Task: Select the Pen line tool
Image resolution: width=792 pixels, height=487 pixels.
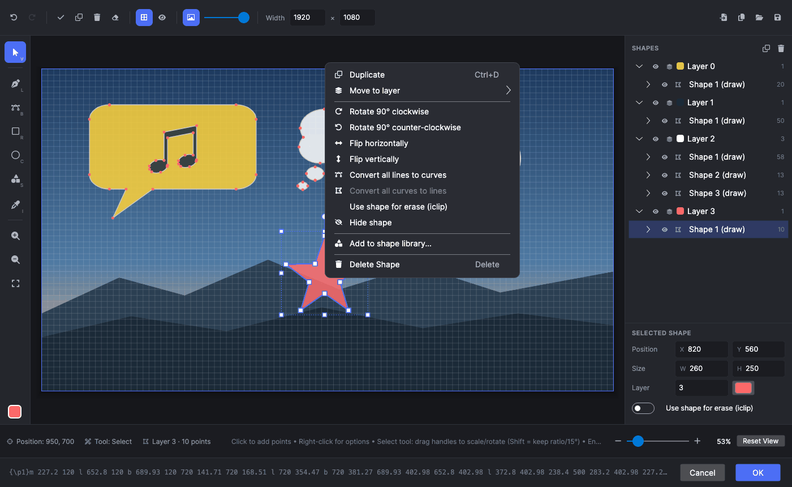Action: 15,84
